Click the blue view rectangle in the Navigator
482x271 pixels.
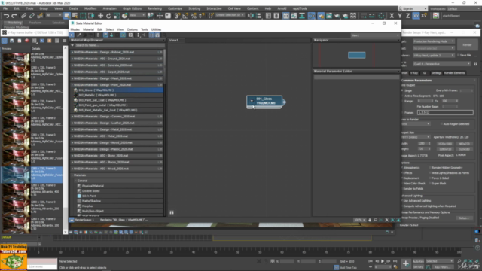pos(356,55)
